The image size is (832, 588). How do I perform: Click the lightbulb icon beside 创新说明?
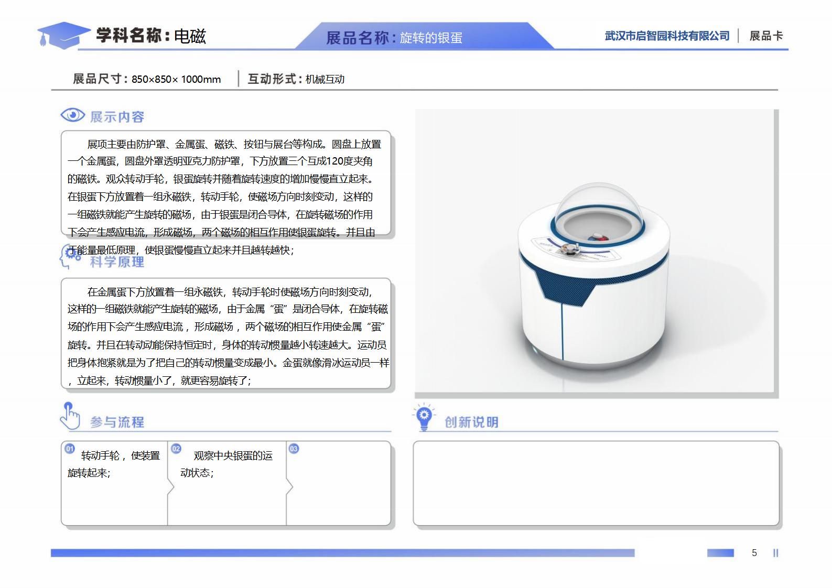pos(424,417)
